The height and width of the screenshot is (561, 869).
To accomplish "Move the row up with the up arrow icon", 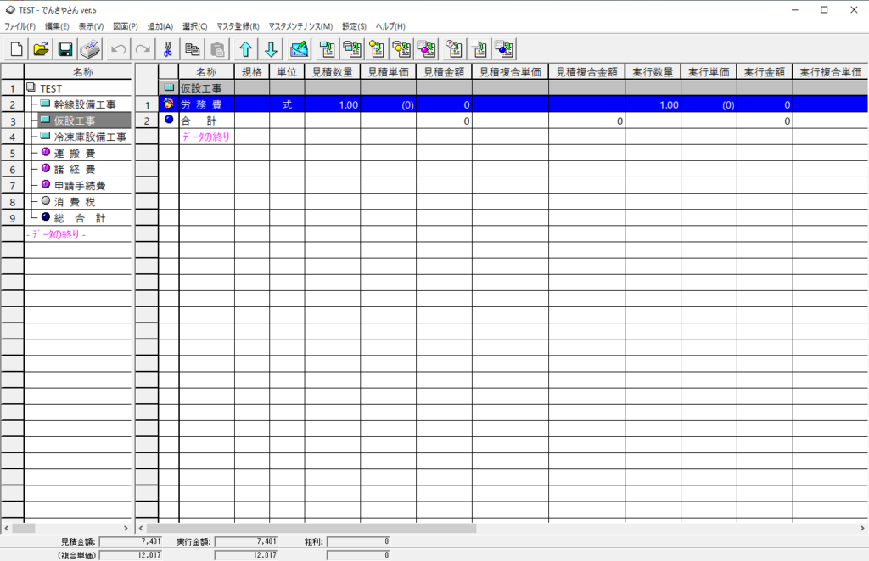I will [245, 49].
